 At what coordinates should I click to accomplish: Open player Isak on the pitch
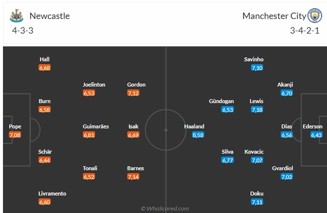point(133,126)
